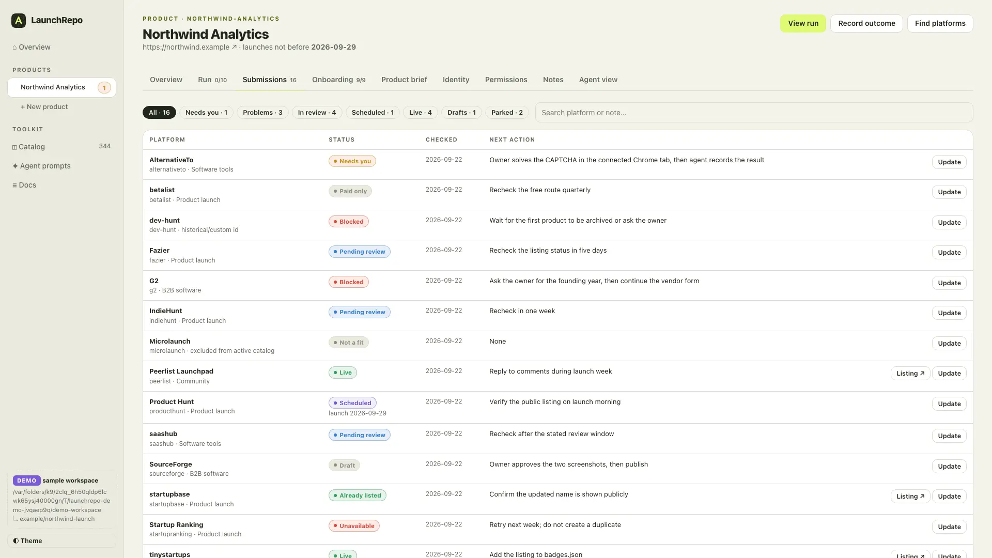The image size is (992, 558).
Task: Click the DEMO sample workspace badge
Action: (x=27, y=481)
